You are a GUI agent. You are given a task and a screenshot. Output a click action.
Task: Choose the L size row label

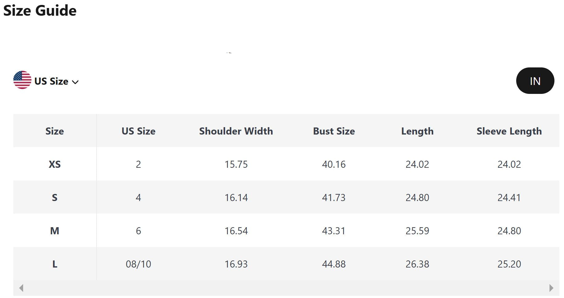click(x=55, y=264)
